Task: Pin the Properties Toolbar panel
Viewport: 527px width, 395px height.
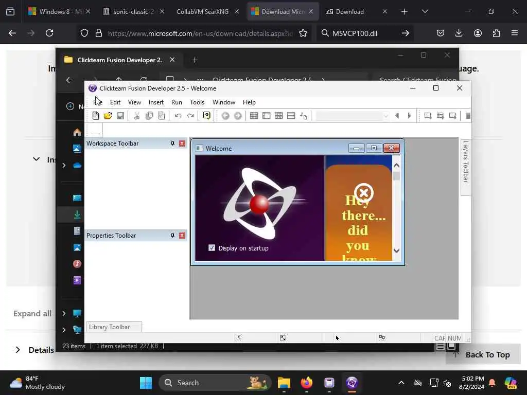Action: [x=172, y=236]
